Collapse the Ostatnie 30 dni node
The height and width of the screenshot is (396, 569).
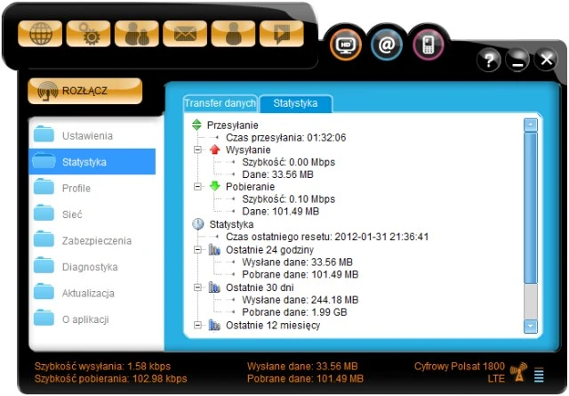point(197,288)
